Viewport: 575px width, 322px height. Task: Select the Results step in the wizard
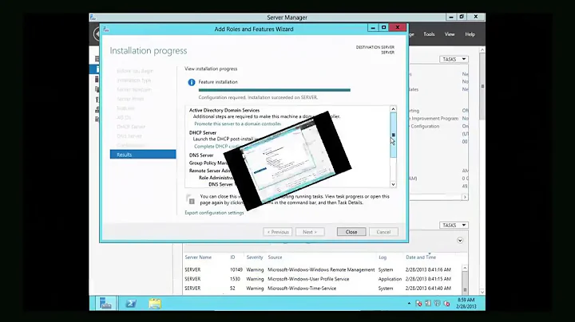point(143,155)
